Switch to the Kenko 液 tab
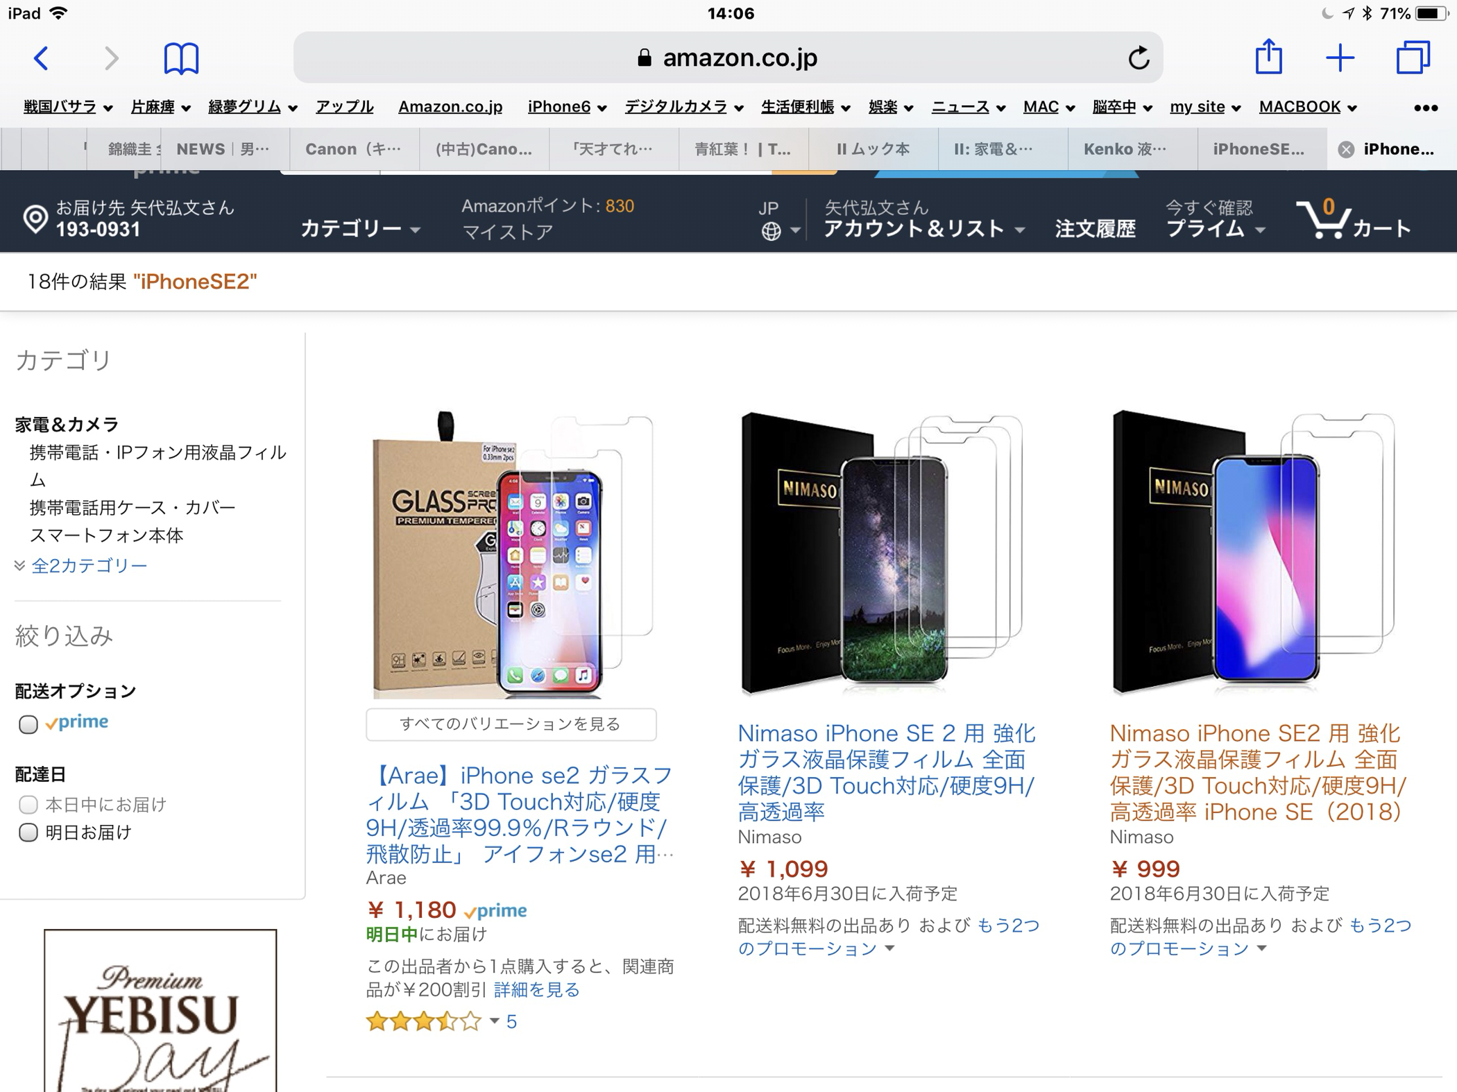The image size is (1457, 1092). [x=1125, y=149]
